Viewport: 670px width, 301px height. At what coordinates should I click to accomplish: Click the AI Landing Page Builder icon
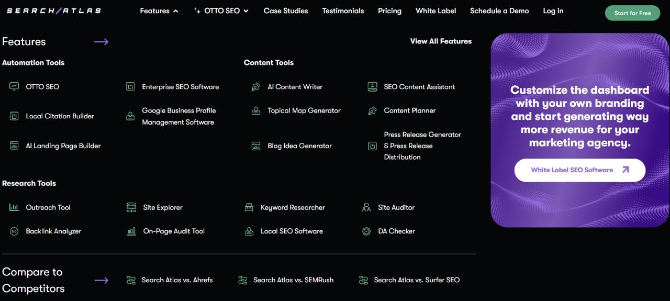[x=14, y=146]
